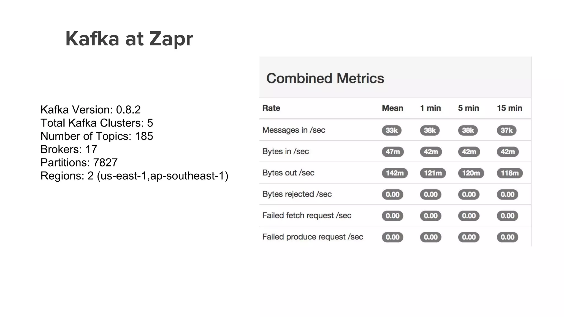Click the Kafka at Zapr slide title
The width and height of the screenshot is (564, 317).
129,39
